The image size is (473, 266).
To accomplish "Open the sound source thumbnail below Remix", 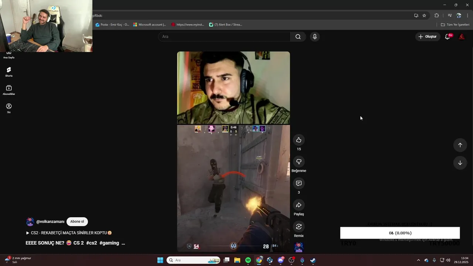I will 299,247.
